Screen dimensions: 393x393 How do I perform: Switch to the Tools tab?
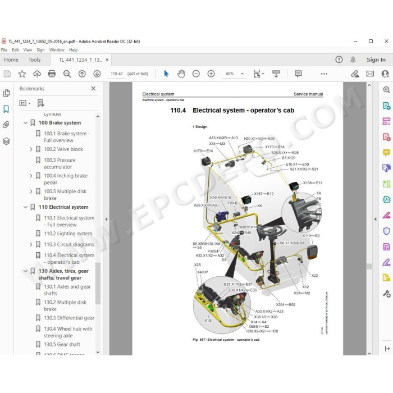tap(34, 60)
